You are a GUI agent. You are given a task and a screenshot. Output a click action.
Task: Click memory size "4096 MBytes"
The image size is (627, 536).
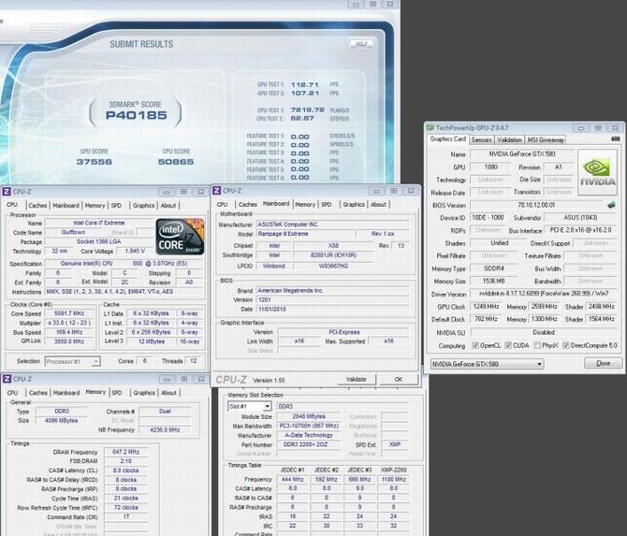(61, 421)
